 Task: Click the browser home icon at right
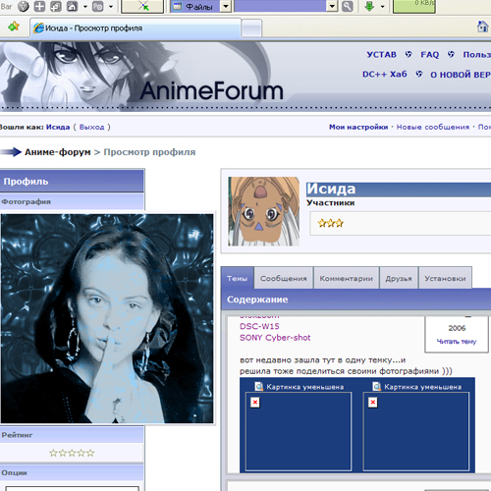[482, 27]
